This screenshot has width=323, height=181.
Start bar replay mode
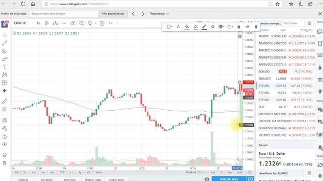pos(102,23)
